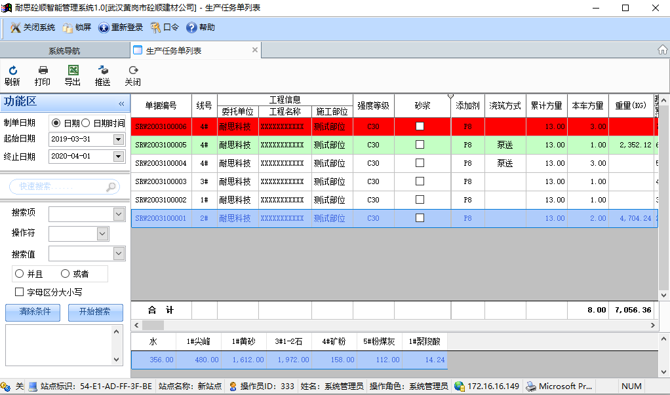Click the 重新登录 re-login icon

121,28
